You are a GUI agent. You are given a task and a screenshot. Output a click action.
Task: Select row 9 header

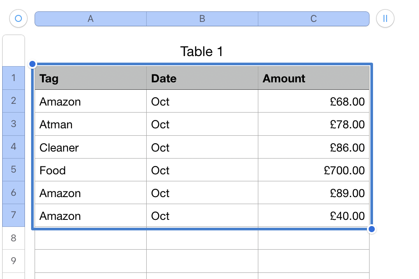coord(14,261)
